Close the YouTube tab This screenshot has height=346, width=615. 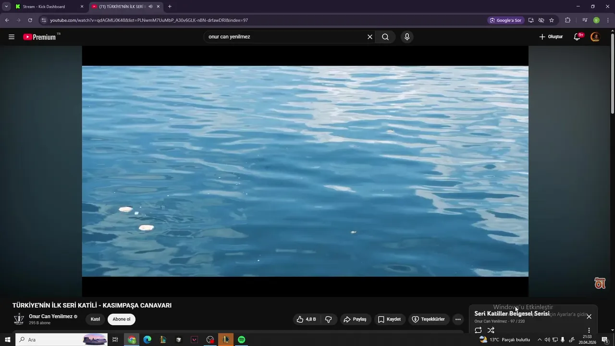pyautogui.click(x=158, y=7)
